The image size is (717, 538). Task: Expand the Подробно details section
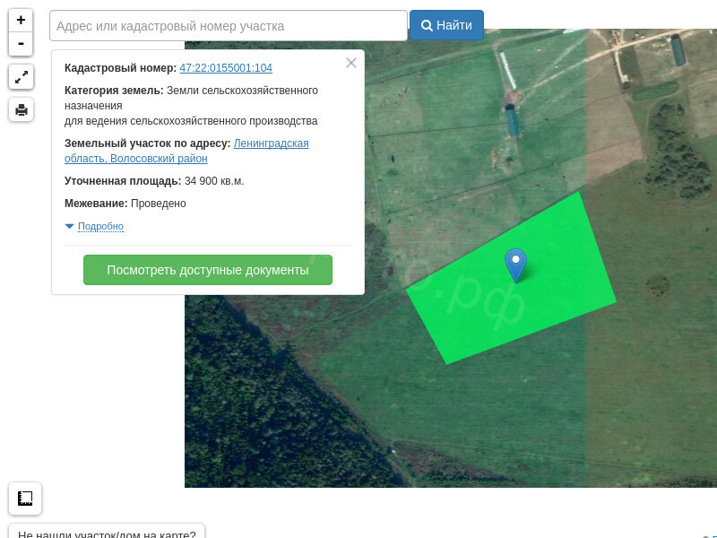click(x=100, y=227)
